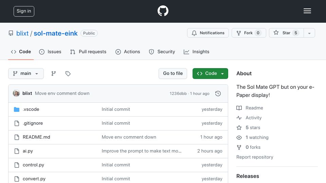The height and width of the screenshot is (183, 326).
Task: Click Report repository link
Action: pos(255,157)
